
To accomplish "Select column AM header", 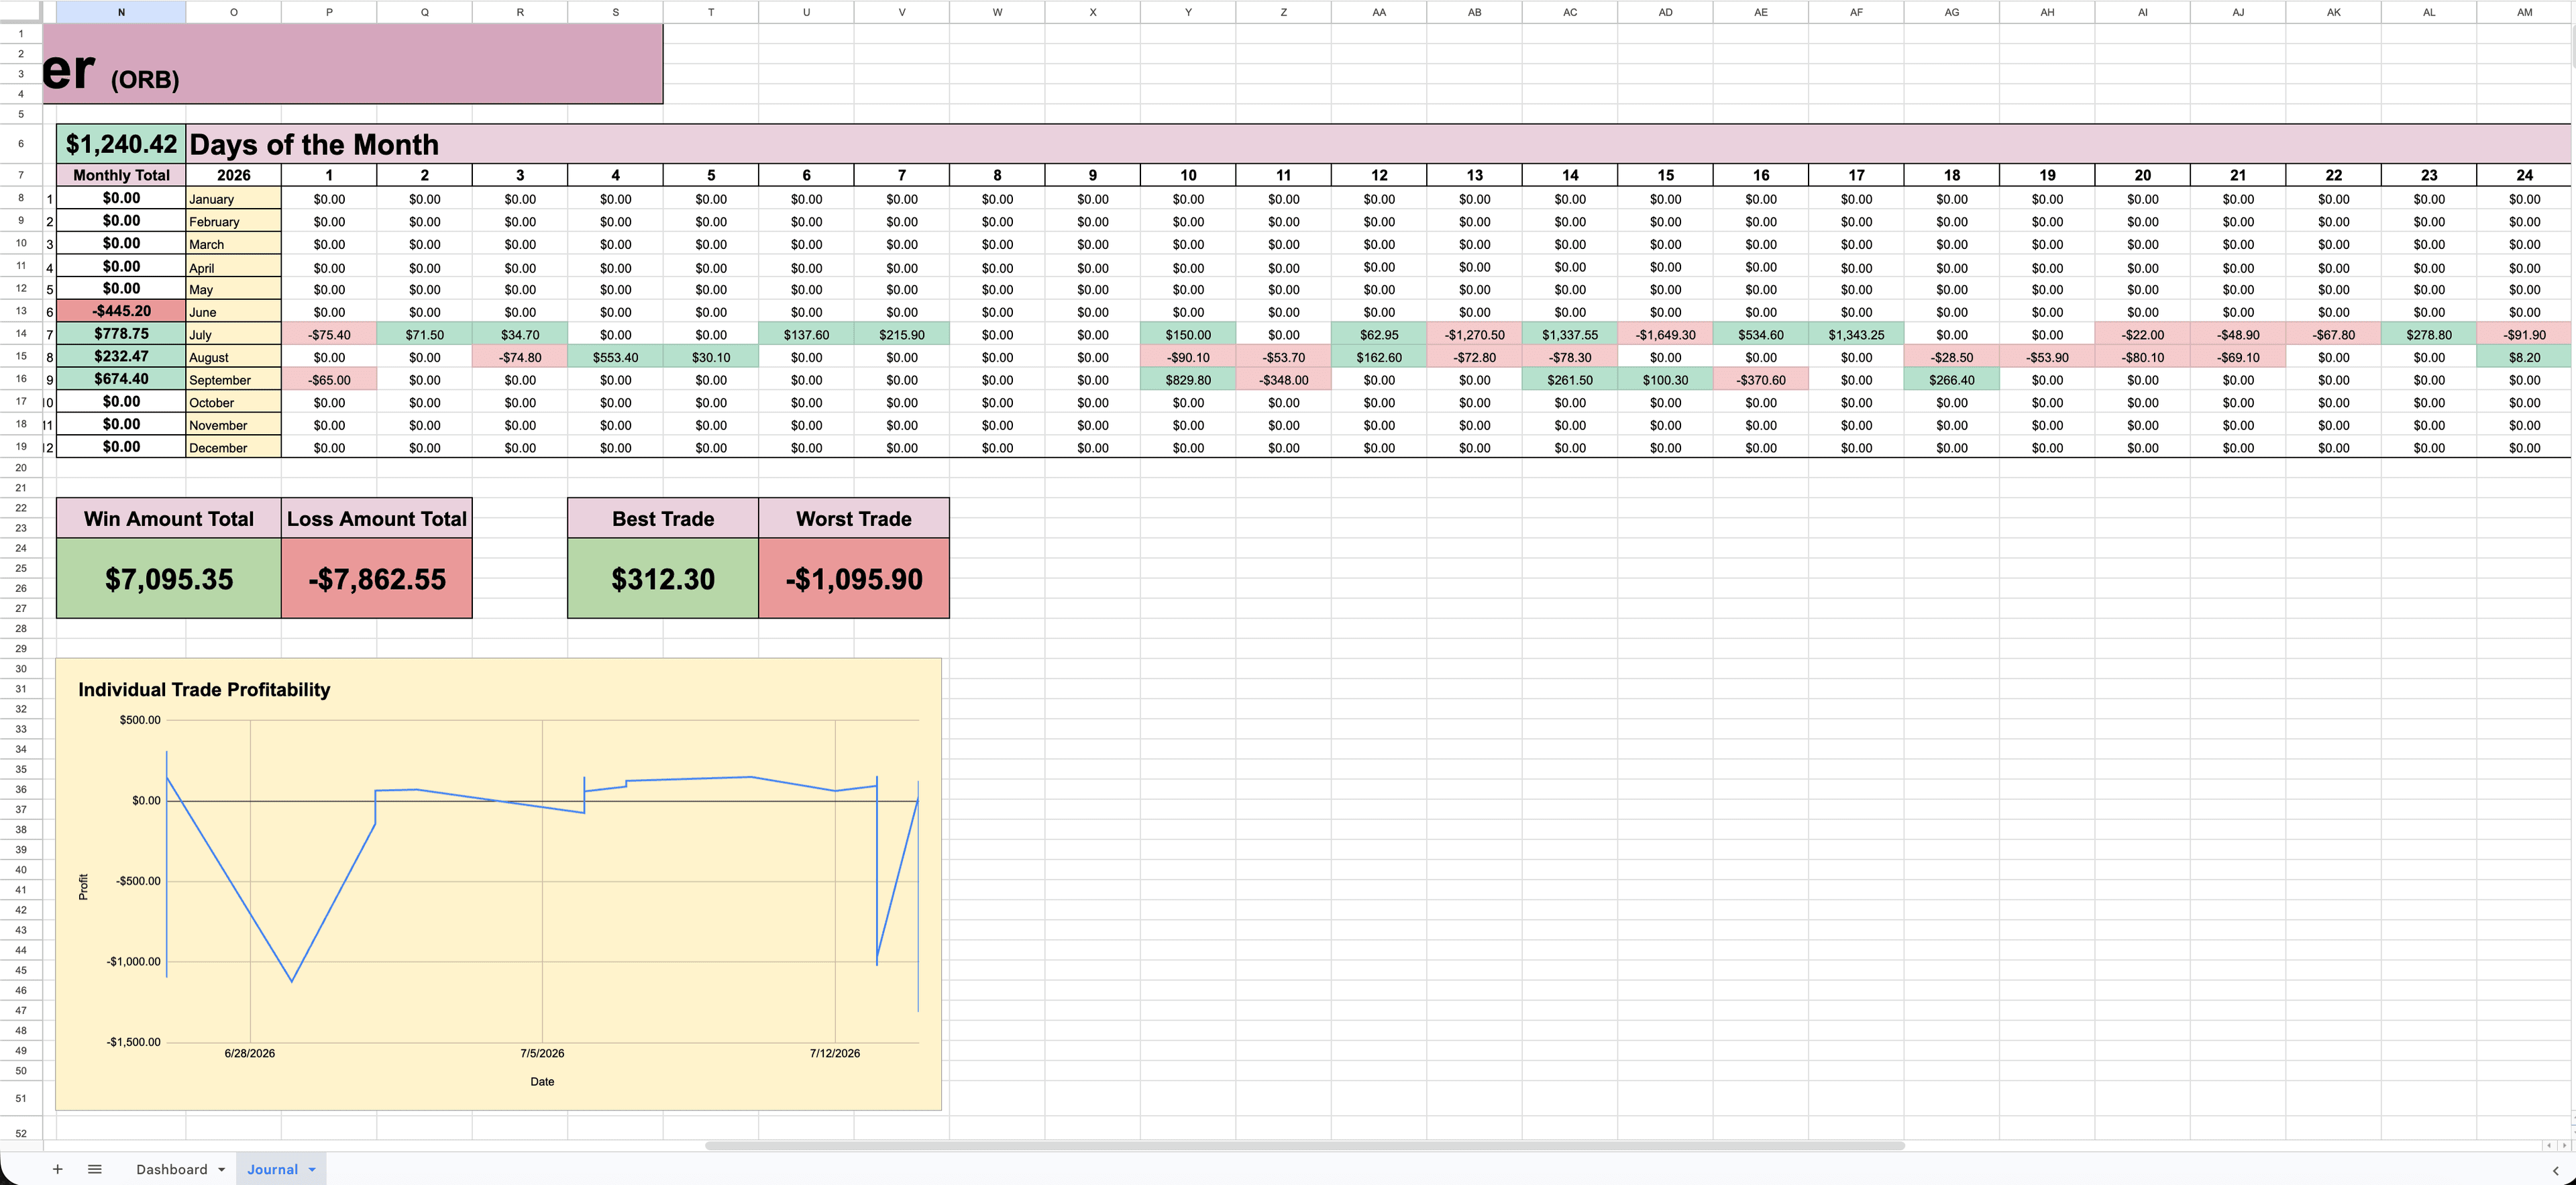I will 2524,12.
